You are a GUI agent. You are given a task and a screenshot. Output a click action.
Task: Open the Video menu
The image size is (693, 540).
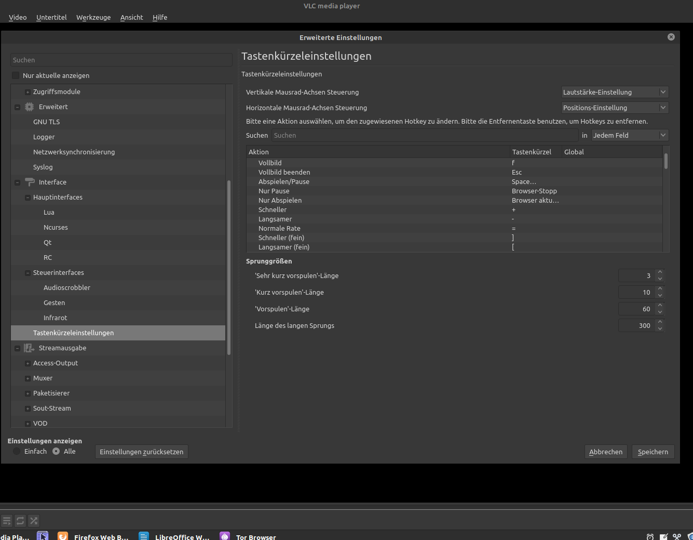[x=18, y=17]
